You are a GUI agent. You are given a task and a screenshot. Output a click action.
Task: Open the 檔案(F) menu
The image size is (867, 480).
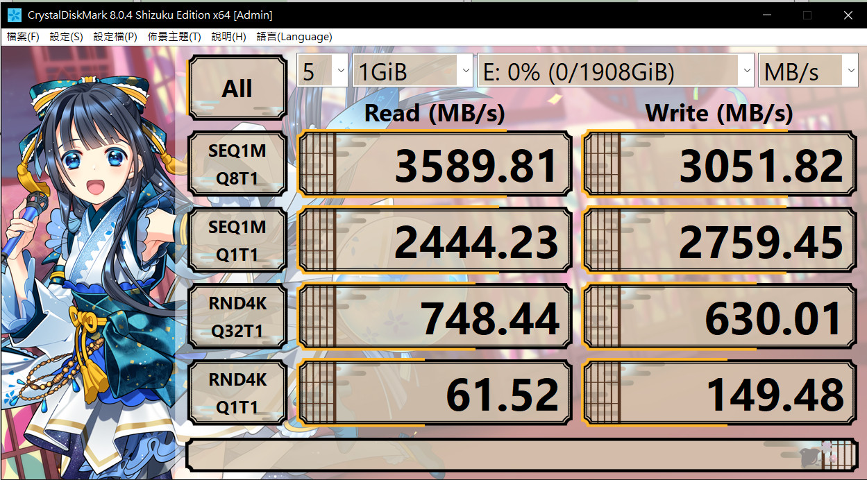tap(23, 37)
